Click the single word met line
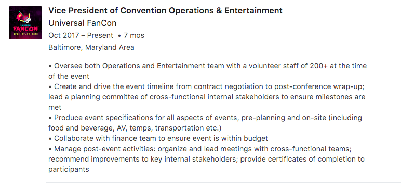 coord(55,107)
